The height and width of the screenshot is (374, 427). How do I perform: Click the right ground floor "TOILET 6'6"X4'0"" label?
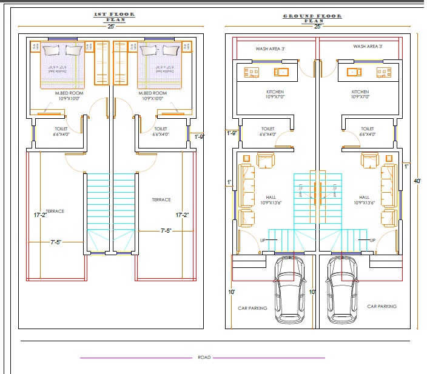[x=368, y=131]
